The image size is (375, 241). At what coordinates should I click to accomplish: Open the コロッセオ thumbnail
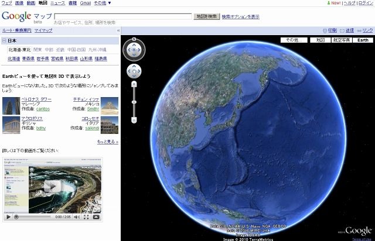110,125
